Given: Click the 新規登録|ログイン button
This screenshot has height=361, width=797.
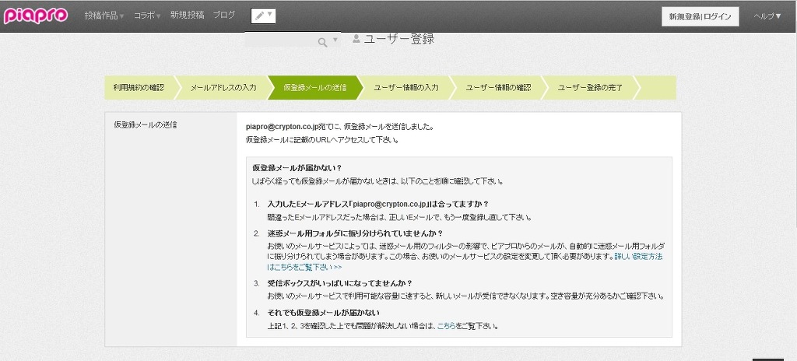Looking at the screenshot, I should click(700, 16).
